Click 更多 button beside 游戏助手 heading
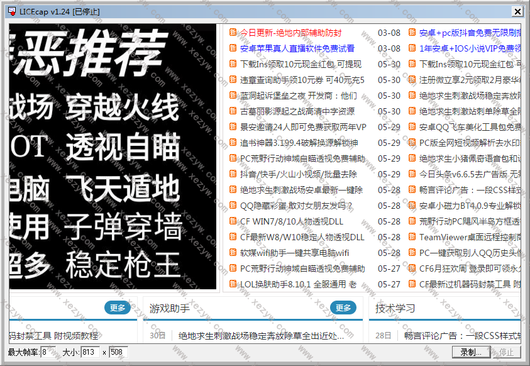 click(343, 308)
